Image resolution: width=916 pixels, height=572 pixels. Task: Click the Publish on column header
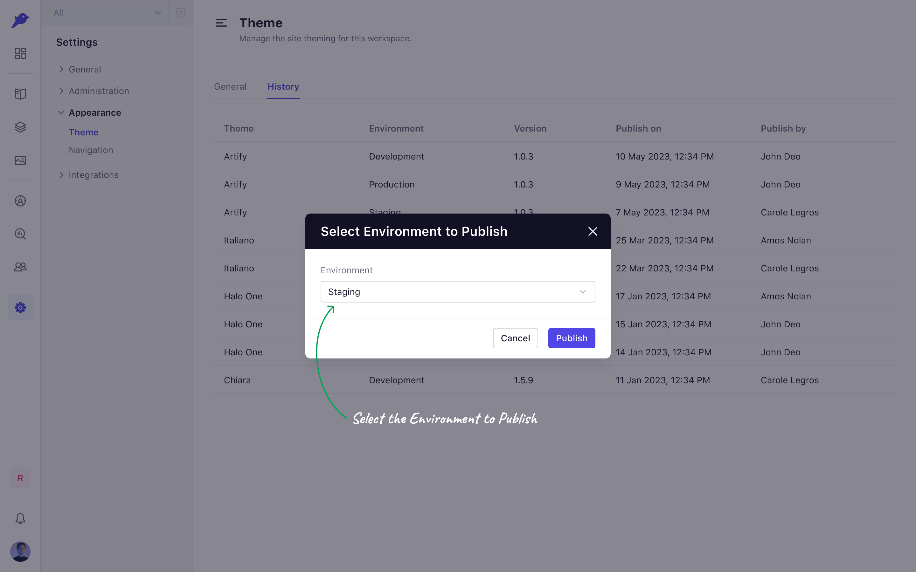pos(639,128)
